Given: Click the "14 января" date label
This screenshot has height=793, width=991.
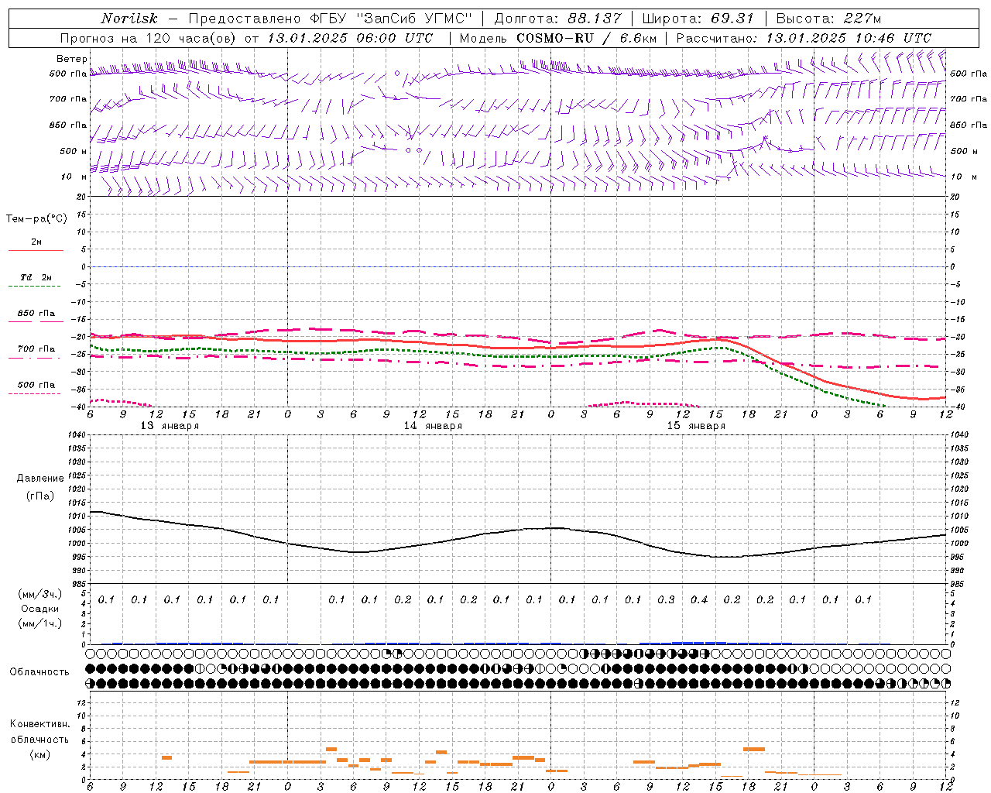Looking at the screenshot, I should click(x=432, y=426).
